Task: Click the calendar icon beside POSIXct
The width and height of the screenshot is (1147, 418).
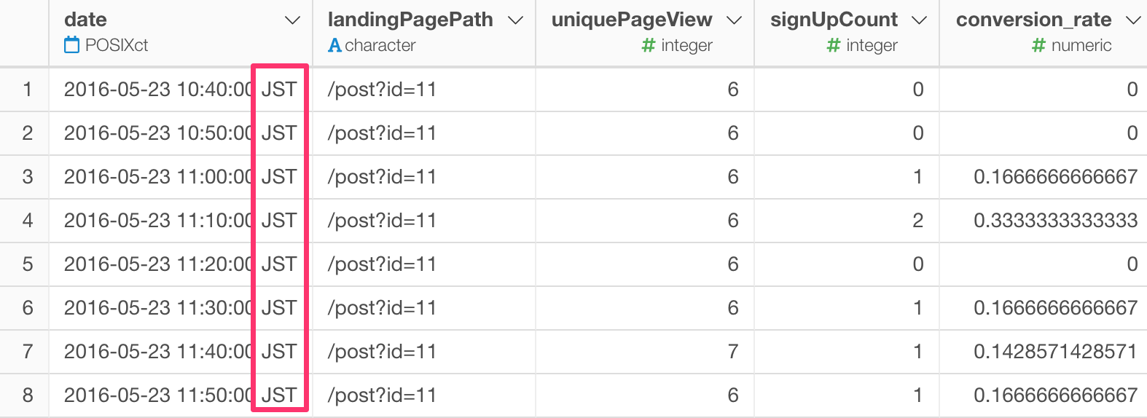Action: point(71,45)
